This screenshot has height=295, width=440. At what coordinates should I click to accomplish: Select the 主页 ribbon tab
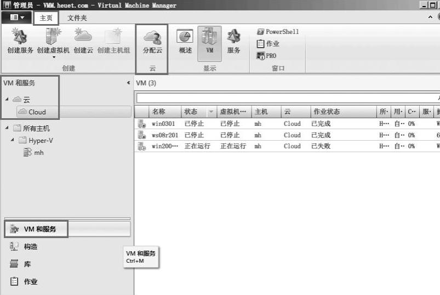(x=46, y=18)
